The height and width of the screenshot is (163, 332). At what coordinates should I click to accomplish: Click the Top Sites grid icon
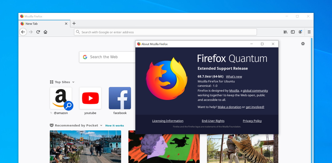click(51, 82)
